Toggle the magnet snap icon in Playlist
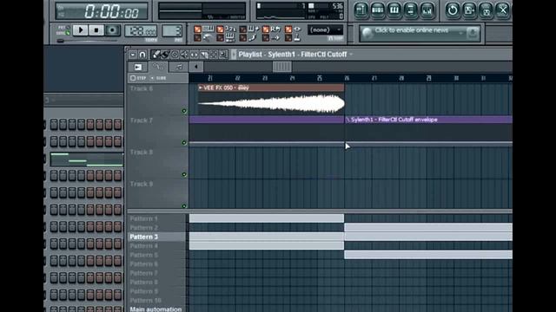Screen dimensions: 556x312 [x=142, y=55]
